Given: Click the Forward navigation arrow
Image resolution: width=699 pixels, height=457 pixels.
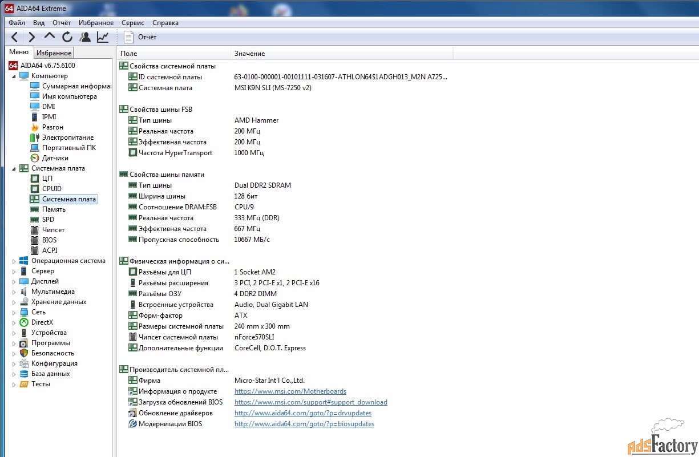Looking at the screenshot, I should (31, 37).
